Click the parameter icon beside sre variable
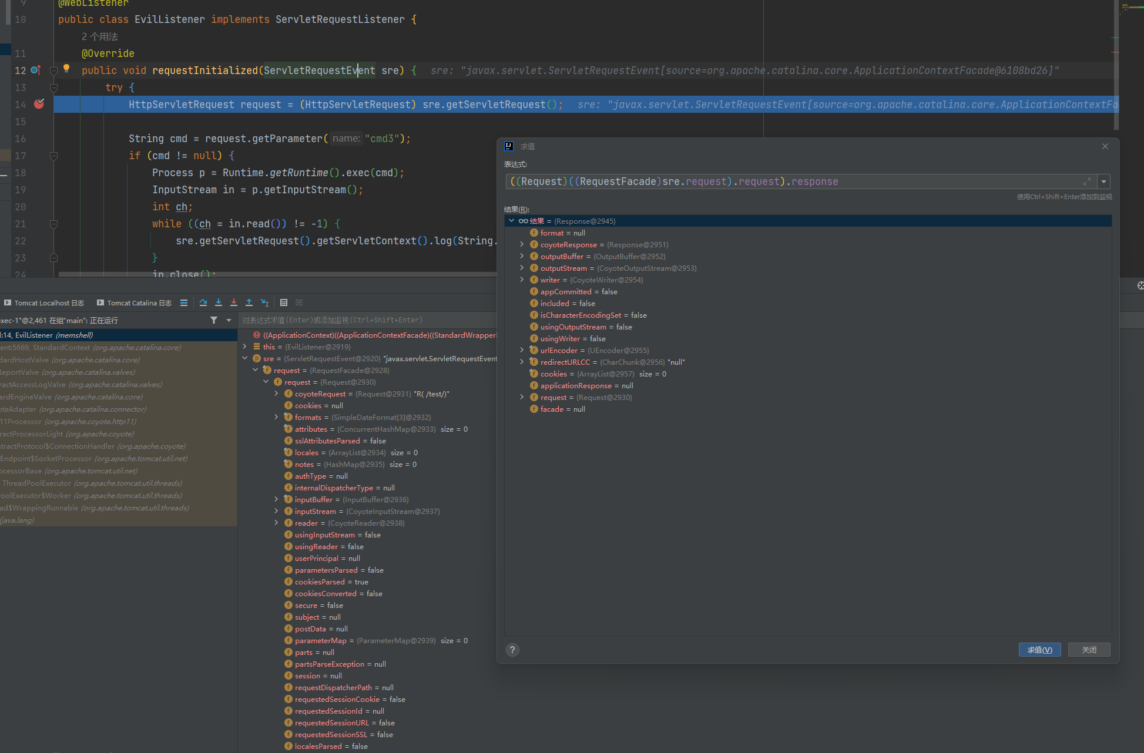The height and width of the screenshot is (753, 1144). [257, 358]
